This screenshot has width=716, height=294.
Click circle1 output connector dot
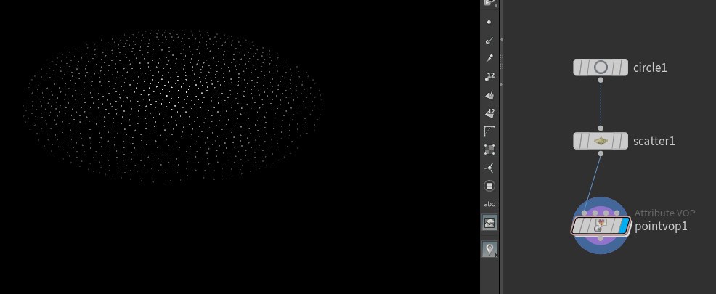pyautogui.click(x=601, y=80)
